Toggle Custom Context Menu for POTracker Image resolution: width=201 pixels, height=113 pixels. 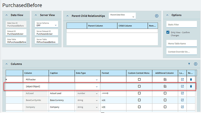pos(139,79)
